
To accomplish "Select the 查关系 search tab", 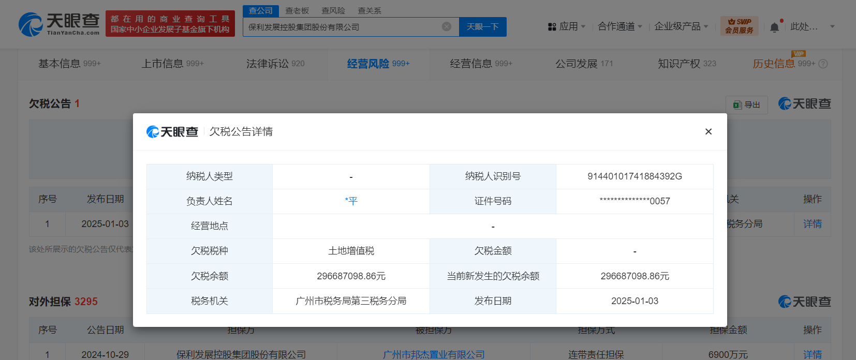I will 370,11.
